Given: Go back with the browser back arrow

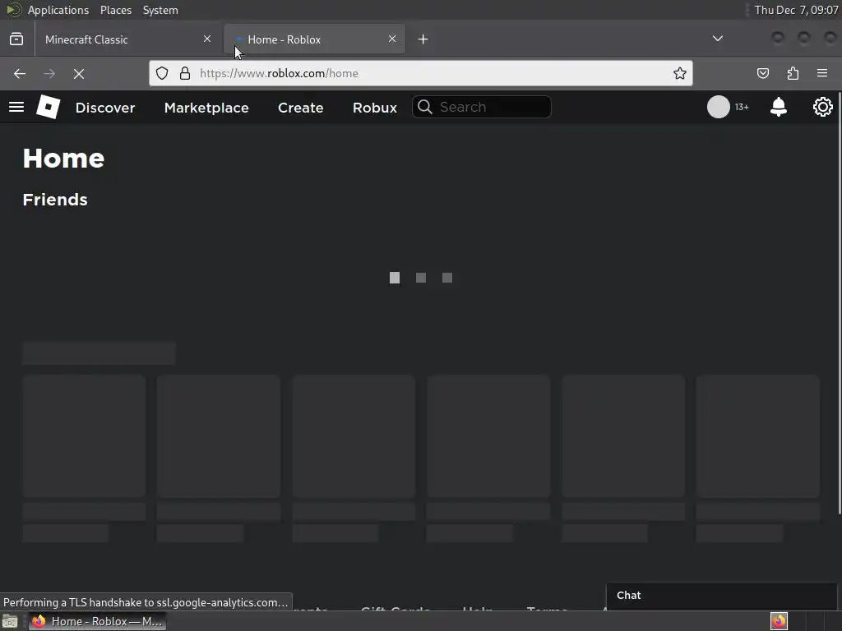Looking at the screenshot, I should pos(20,73).
